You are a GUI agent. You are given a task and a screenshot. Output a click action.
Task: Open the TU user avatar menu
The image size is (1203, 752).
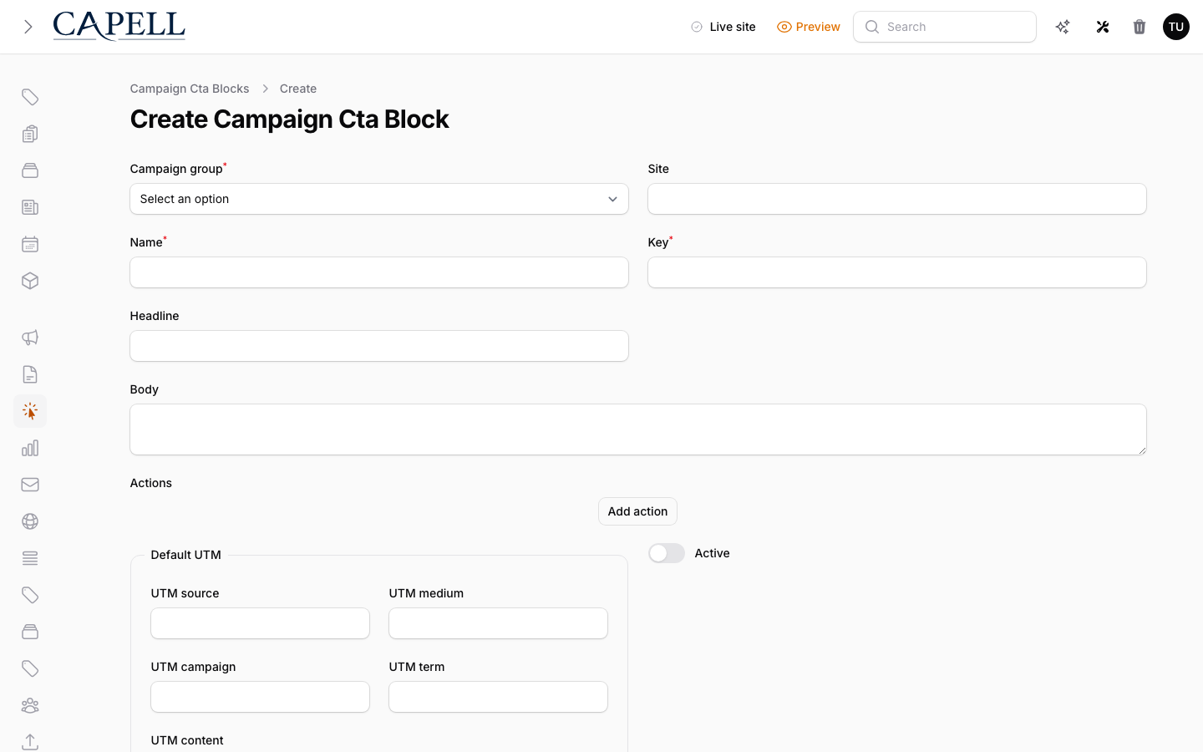[1176, 27]
